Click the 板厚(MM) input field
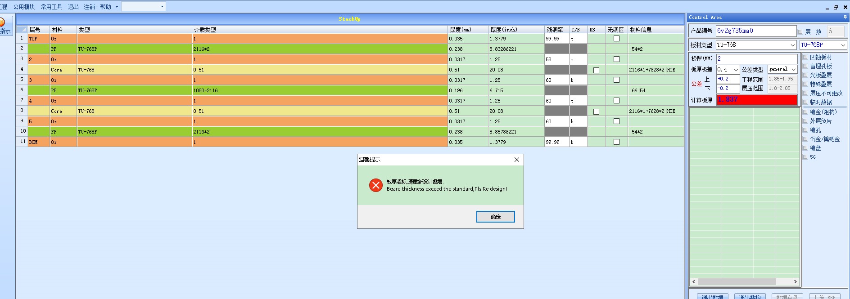 pos(757,59)
